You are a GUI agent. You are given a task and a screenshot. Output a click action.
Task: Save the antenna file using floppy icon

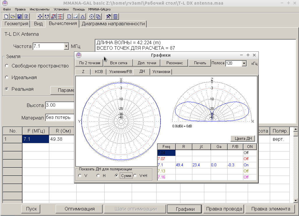click(20, 17)
